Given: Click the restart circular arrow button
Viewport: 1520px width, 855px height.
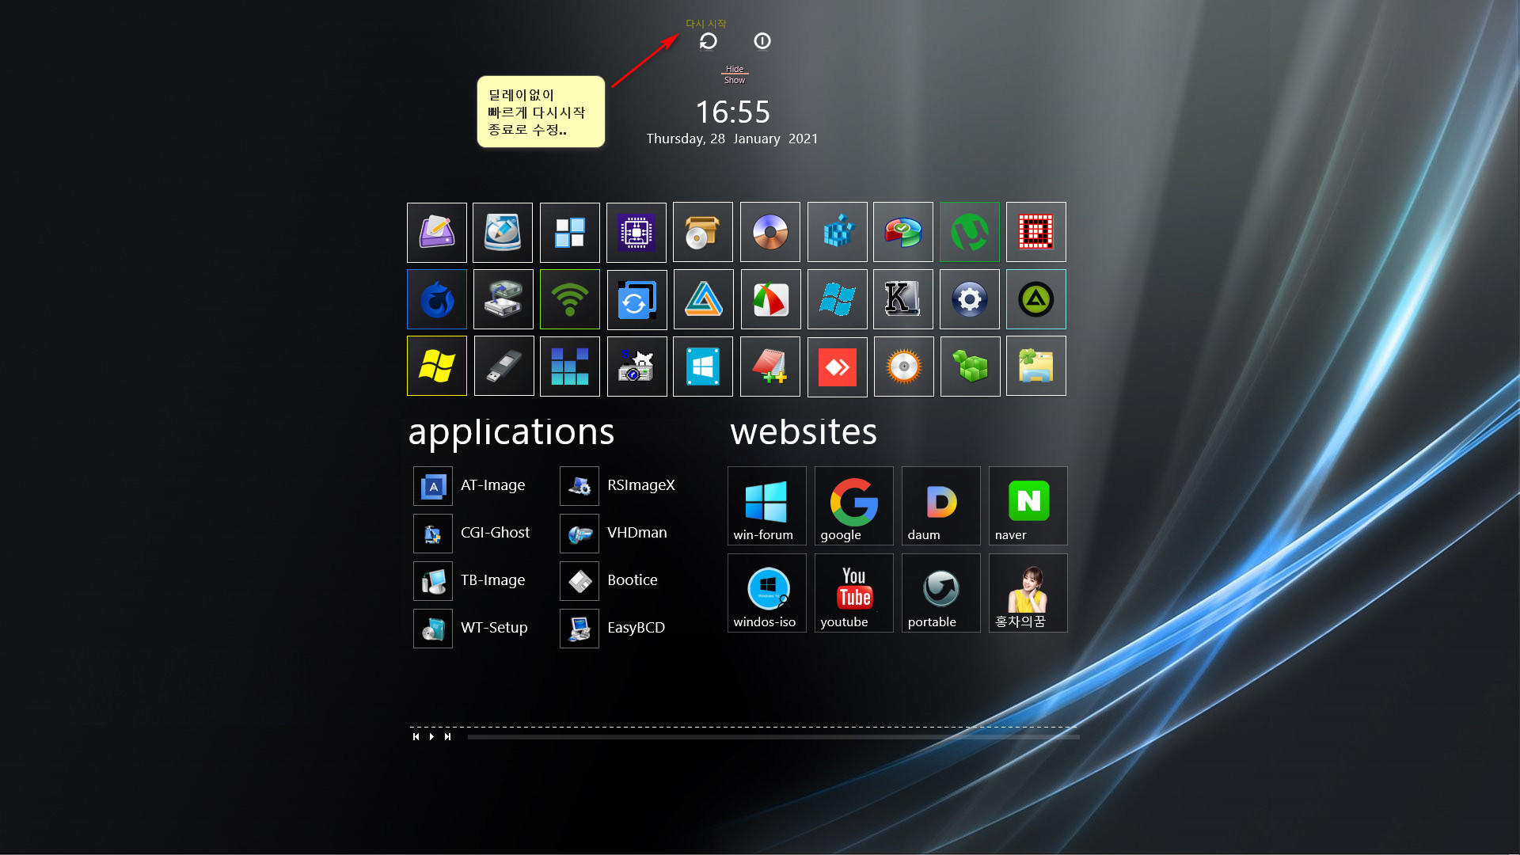Looking at the screenshot, I should click(x=709, y=41).
